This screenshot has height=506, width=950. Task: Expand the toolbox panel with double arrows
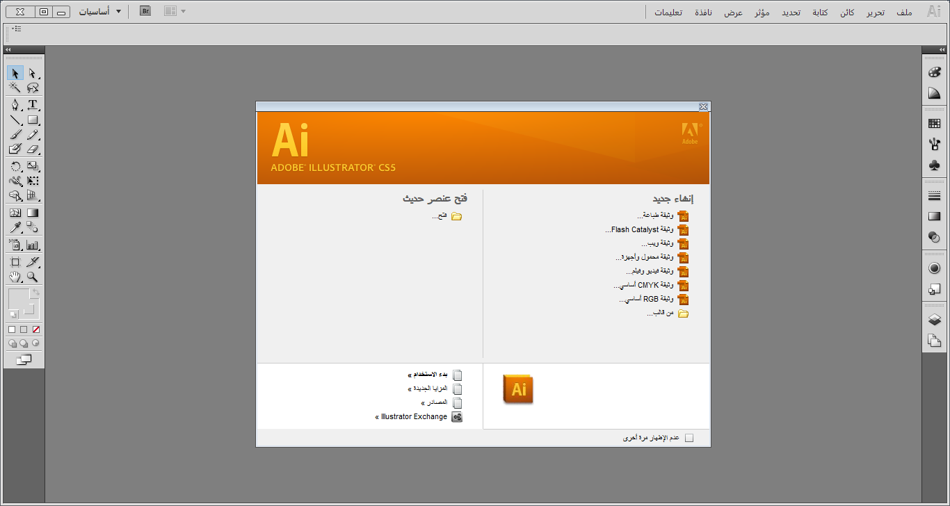(8, 50)
